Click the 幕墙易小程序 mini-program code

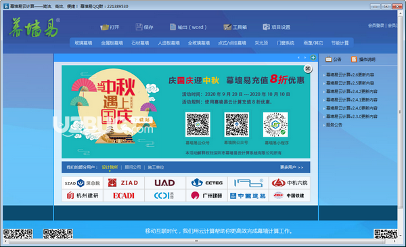click(x=275, y=125)
